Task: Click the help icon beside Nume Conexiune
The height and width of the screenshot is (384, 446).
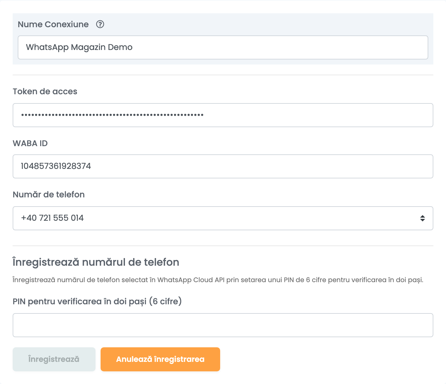Action: pyautogui.click(x=100, y=24)
